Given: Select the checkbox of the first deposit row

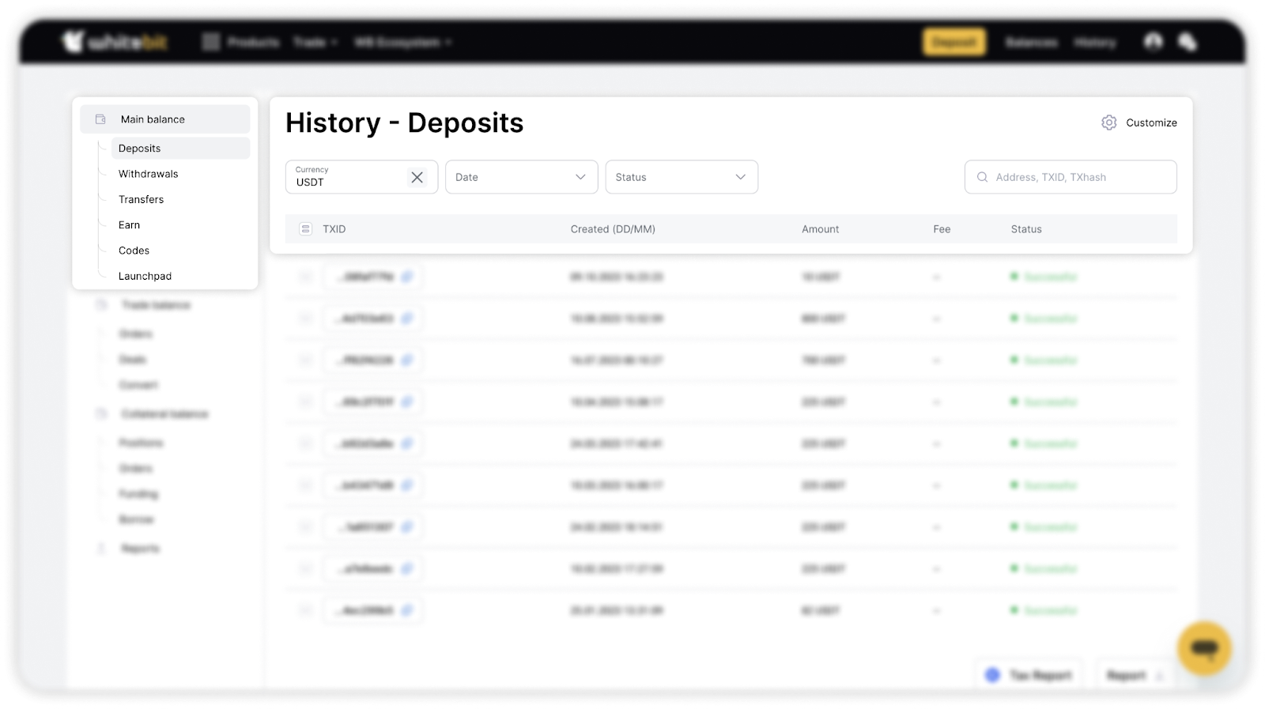Looking at the screenshot, I should tap(306, 277).
